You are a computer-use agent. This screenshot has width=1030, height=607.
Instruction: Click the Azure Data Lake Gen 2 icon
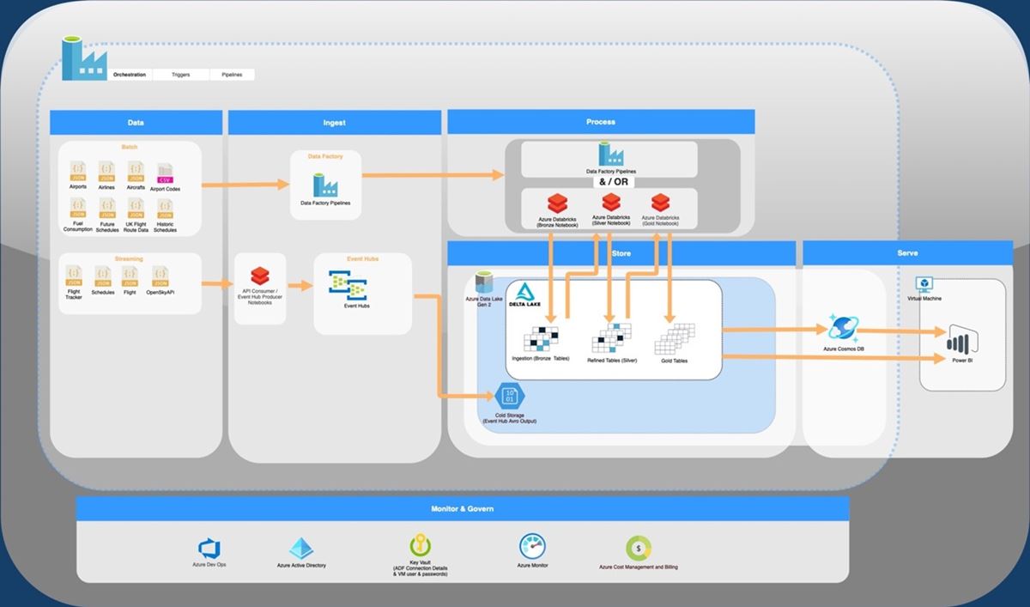pyautogui.click(x=486, y=283)
